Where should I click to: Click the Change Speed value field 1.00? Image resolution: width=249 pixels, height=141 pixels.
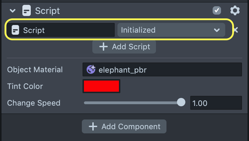click(216, 103)
